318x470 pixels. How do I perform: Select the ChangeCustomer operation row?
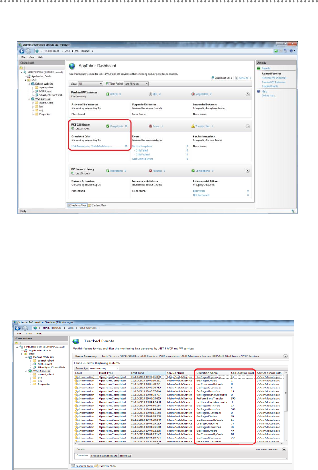(x=179, y=424)
